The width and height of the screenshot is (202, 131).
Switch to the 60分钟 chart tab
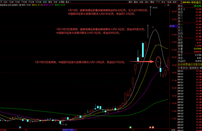point(38,2)
